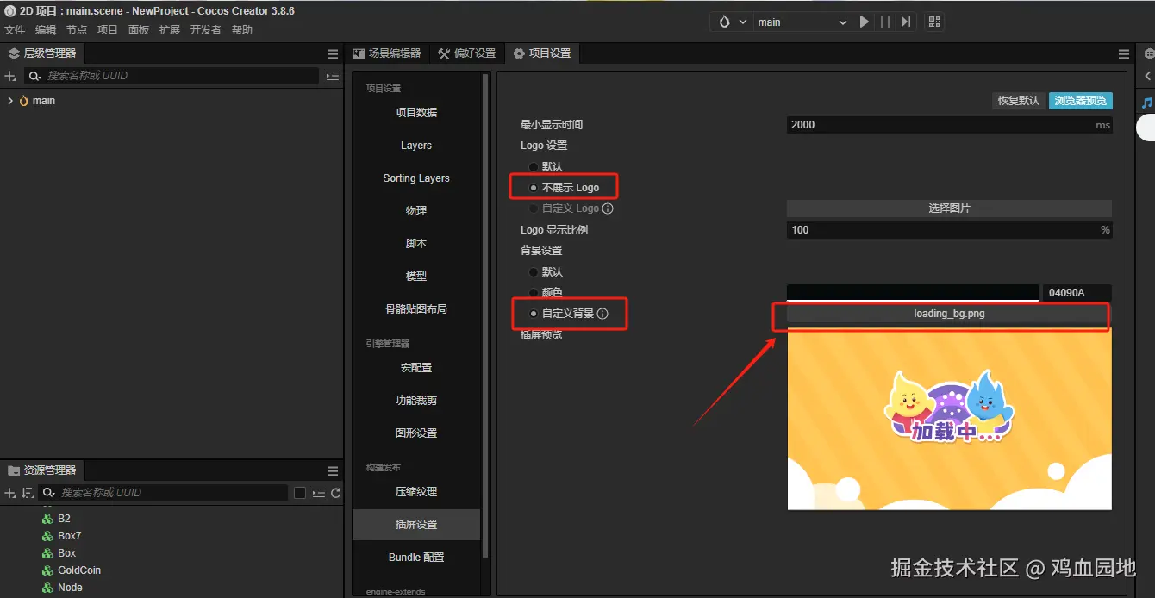This screenshot has width=1155, height=598.
Task: Add a node in the hierarchy panel
Action: click(10, 76)
